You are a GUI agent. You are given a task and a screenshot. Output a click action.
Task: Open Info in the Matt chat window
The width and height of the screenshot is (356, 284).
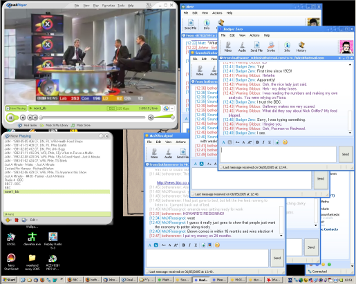[207, 25]
